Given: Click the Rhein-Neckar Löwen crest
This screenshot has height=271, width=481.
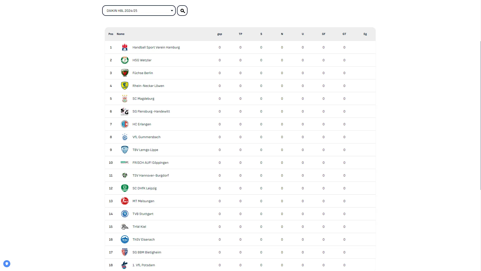Looking at the screenshot, I should click(x=125, y=86).
